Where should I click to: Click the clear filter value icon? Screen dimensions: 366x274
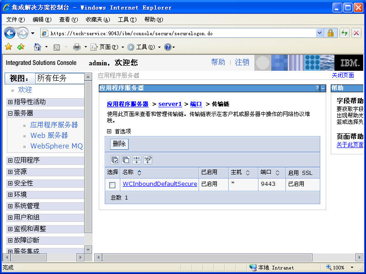pyautogui.click(x=148, y=159)
